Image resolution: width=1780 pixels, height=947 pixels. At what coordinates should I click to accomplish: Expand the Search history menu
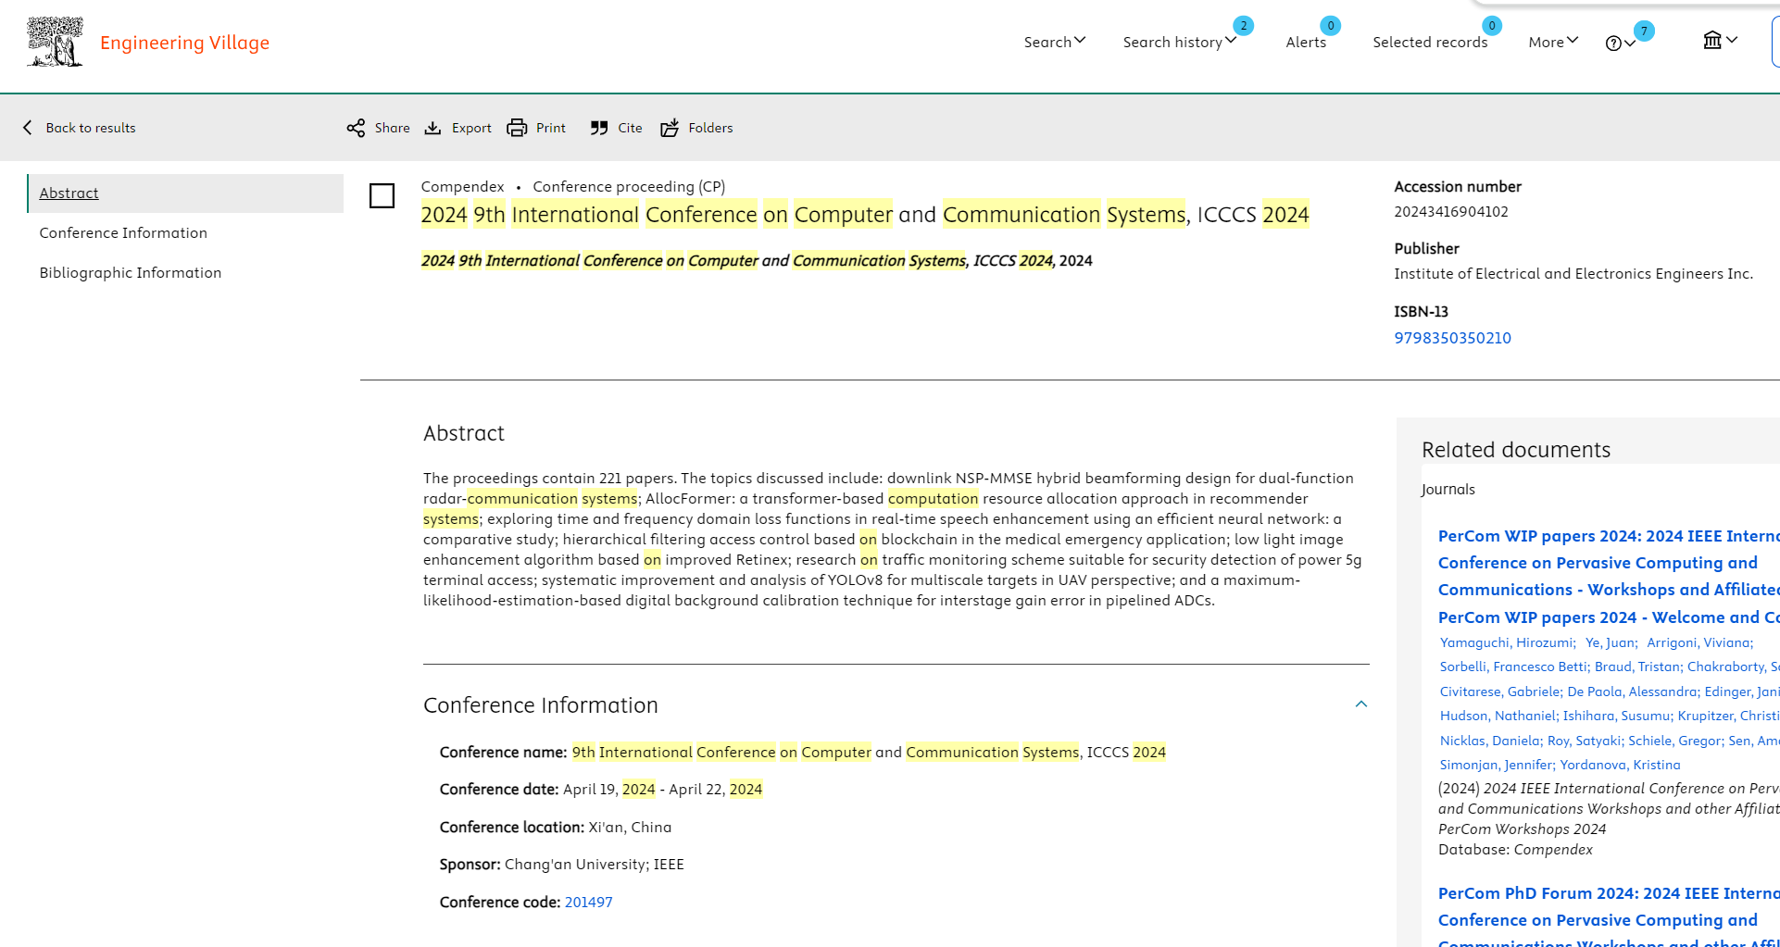pyautogui.click(x=1179, y=42)
